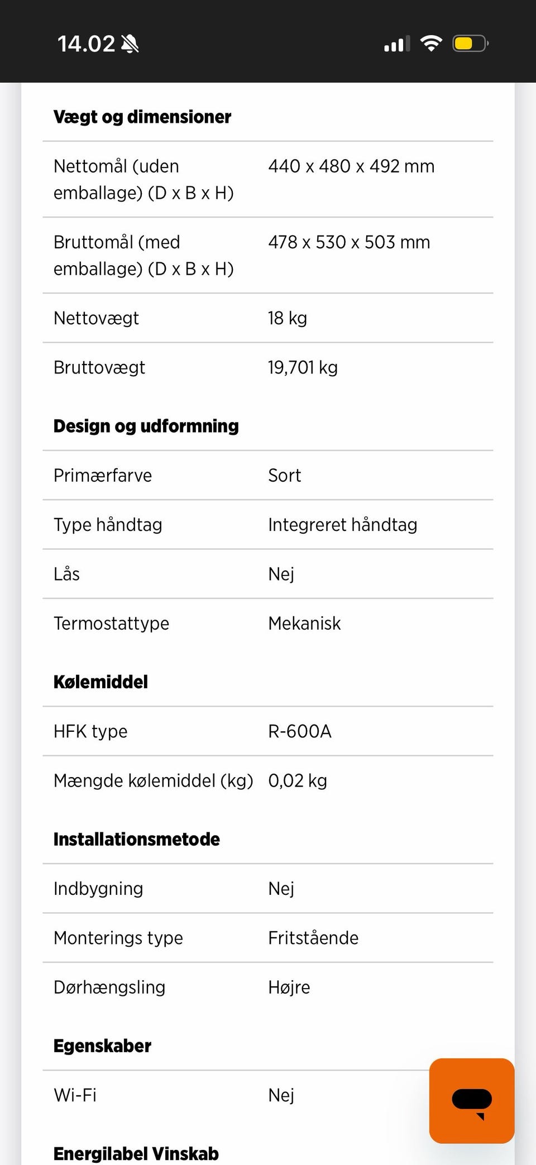Tap the Integreret håndtag value
The image size is (536, 1165).
click(x=342, y=525)
